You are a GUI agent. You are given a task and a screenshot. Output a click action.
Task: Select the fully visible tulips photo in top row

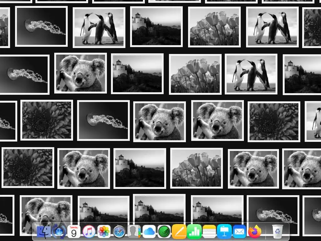click(214, 27)
